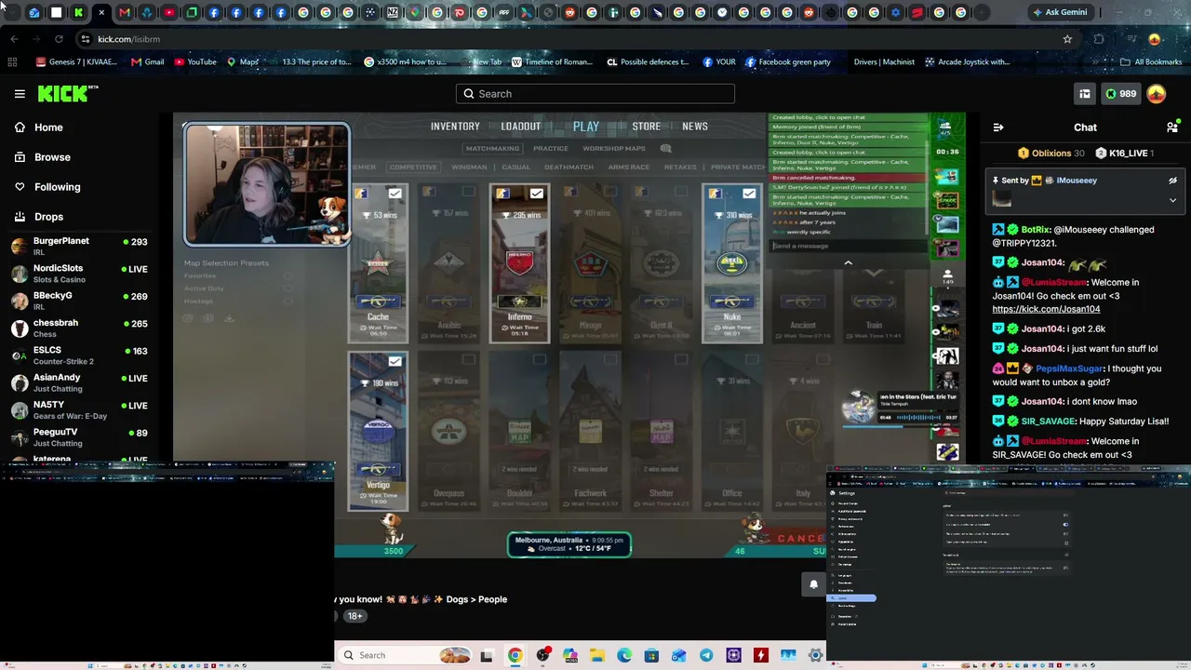
Task: Select the NEWS tab in the game stream
Action: 695,127
